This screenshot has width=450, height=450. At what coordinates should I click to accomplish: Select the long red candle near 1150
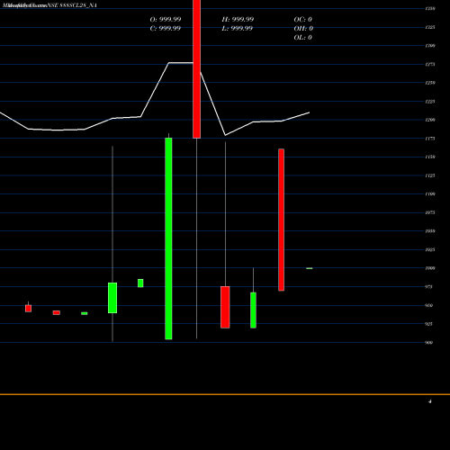pyautogui.click(x=281, y=220)
